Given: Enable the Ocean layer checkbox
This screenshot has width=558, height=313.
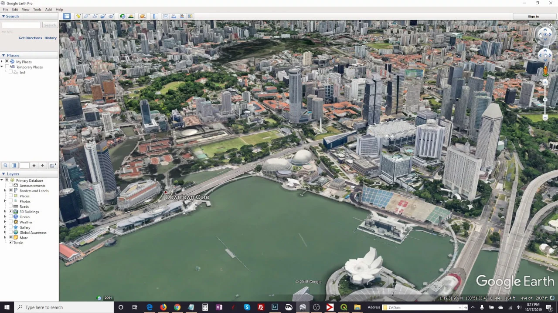Looking at the screenshot, I should (10, 217).
